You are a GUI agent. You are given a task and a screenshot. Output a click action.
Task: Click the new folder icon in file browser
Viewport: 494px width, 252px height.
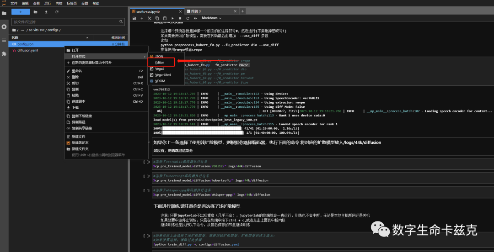(35, 12)
